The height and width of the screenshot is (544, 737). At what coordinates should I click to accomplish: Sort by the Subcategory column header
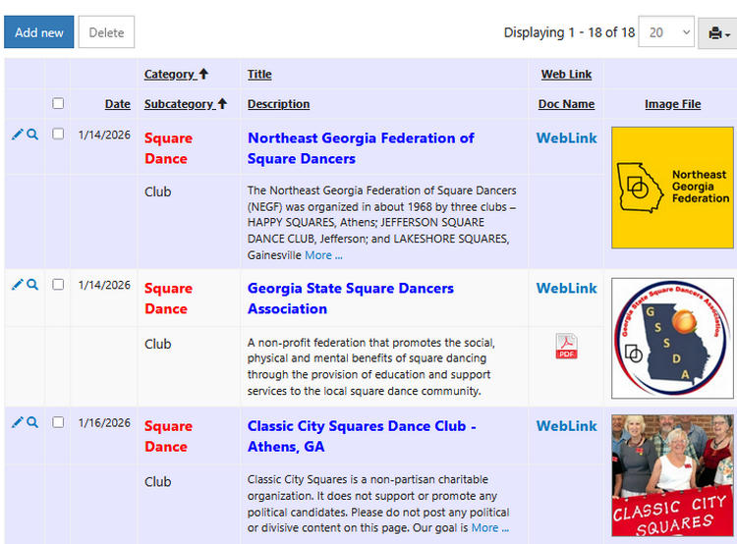(179, 104)
